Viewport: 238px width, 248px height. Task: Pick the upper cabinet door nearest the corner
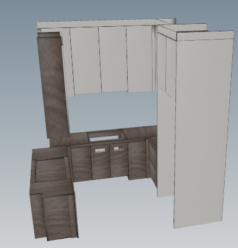click(140, 59)
